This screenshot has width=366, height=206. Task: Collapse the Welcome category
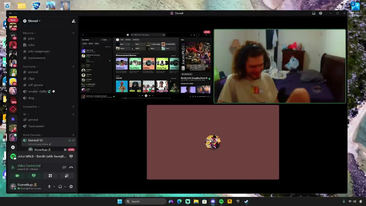tap(29, 33)
